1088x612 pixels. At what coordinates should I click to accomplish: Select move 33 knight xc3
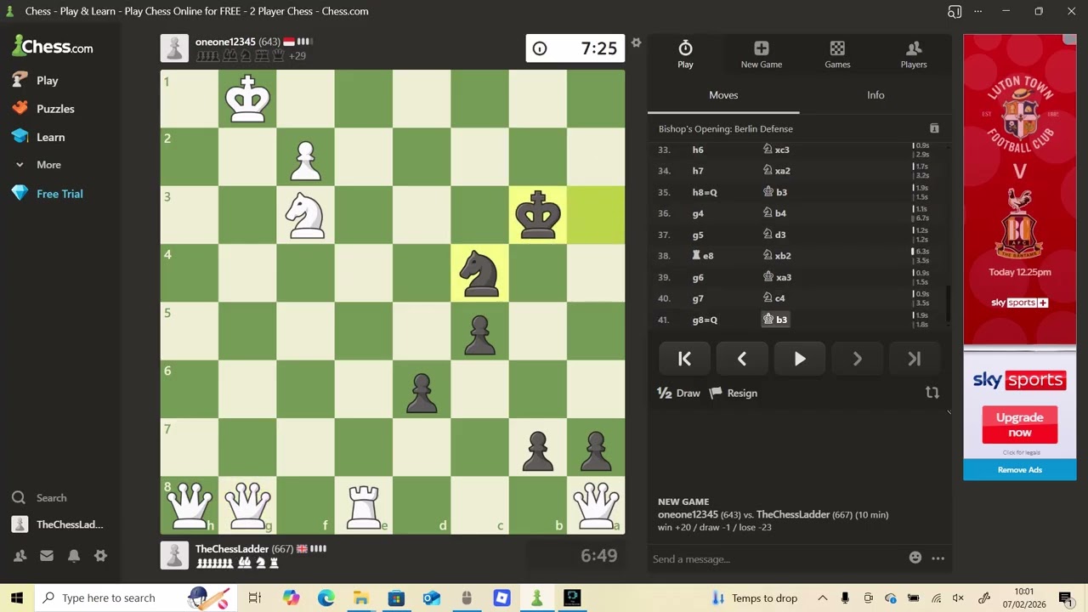coord(776,150)
